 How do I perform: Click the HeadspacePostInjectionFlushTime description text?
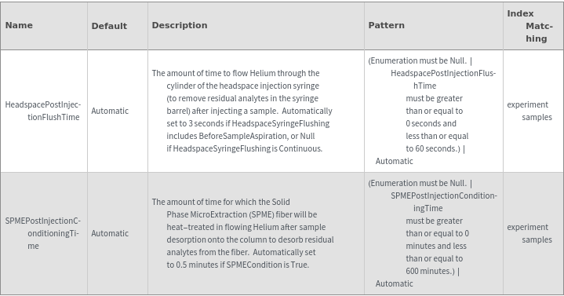pos(242,111)
